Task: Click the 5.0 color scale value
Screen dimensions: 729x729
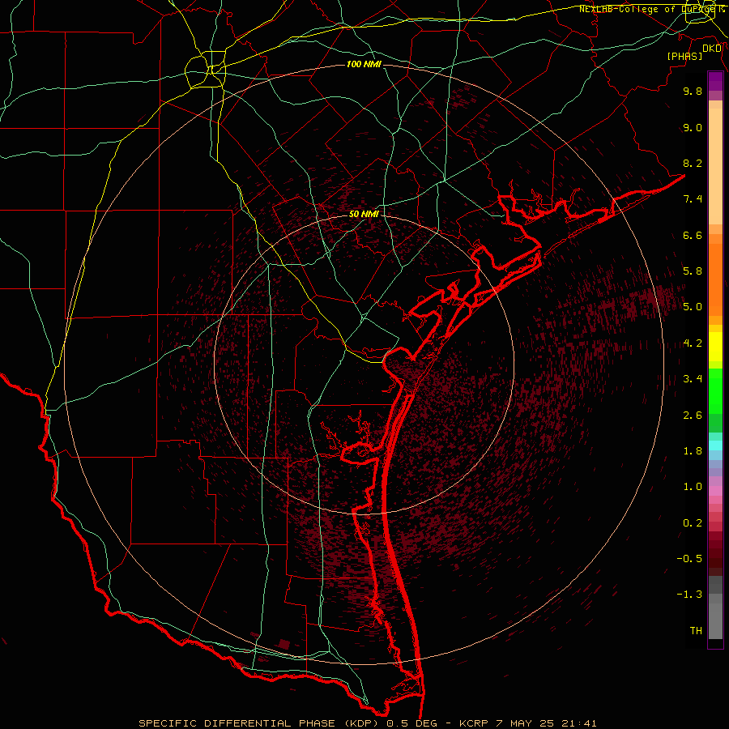Action: [x=693, y=307]
